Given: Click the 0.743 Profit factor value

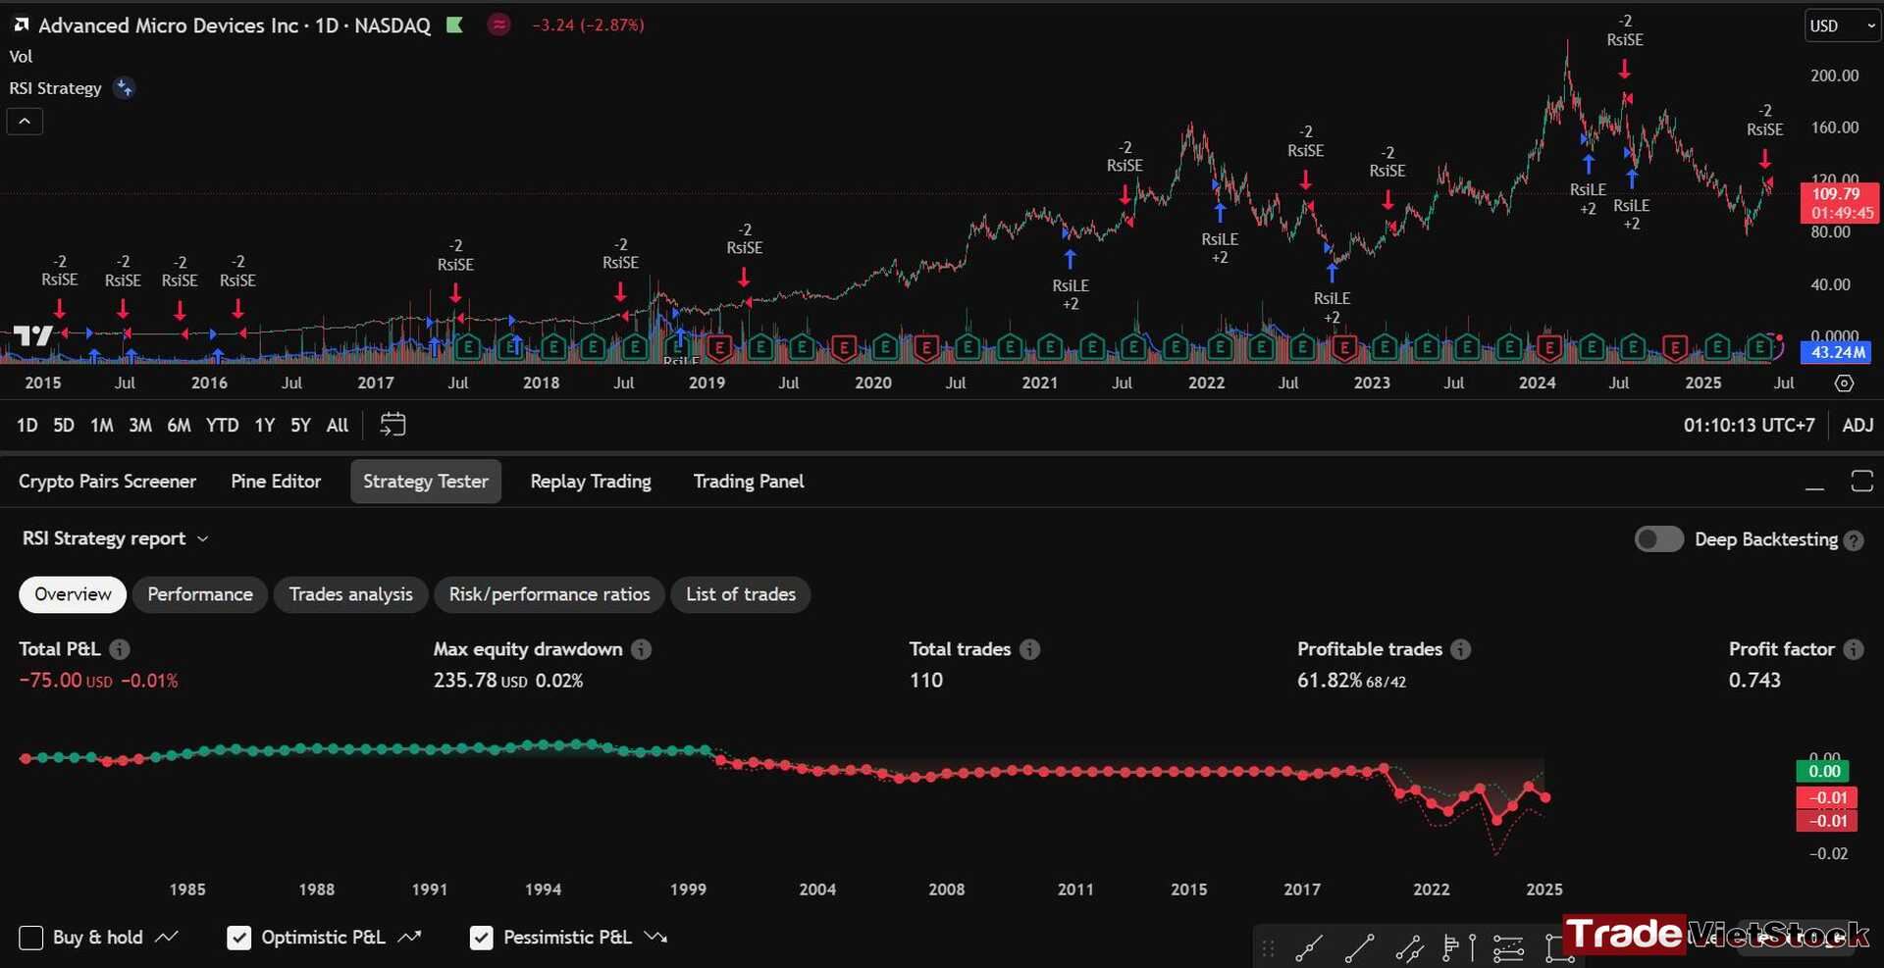Looking at the screenshot, I should click(x=1754, y=680).
